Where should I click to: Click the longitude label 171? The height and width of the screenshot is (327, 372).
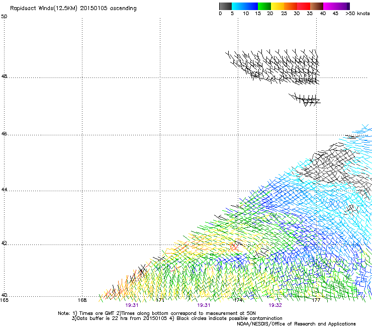(x=160, y=300)
